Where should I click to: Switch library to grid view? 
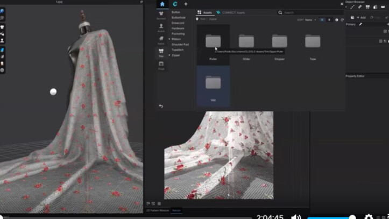click(x=322, y=19)
